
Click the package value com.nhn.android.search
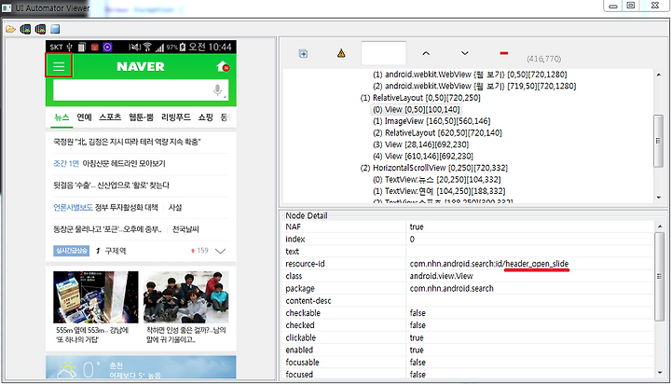click(451, 289)
